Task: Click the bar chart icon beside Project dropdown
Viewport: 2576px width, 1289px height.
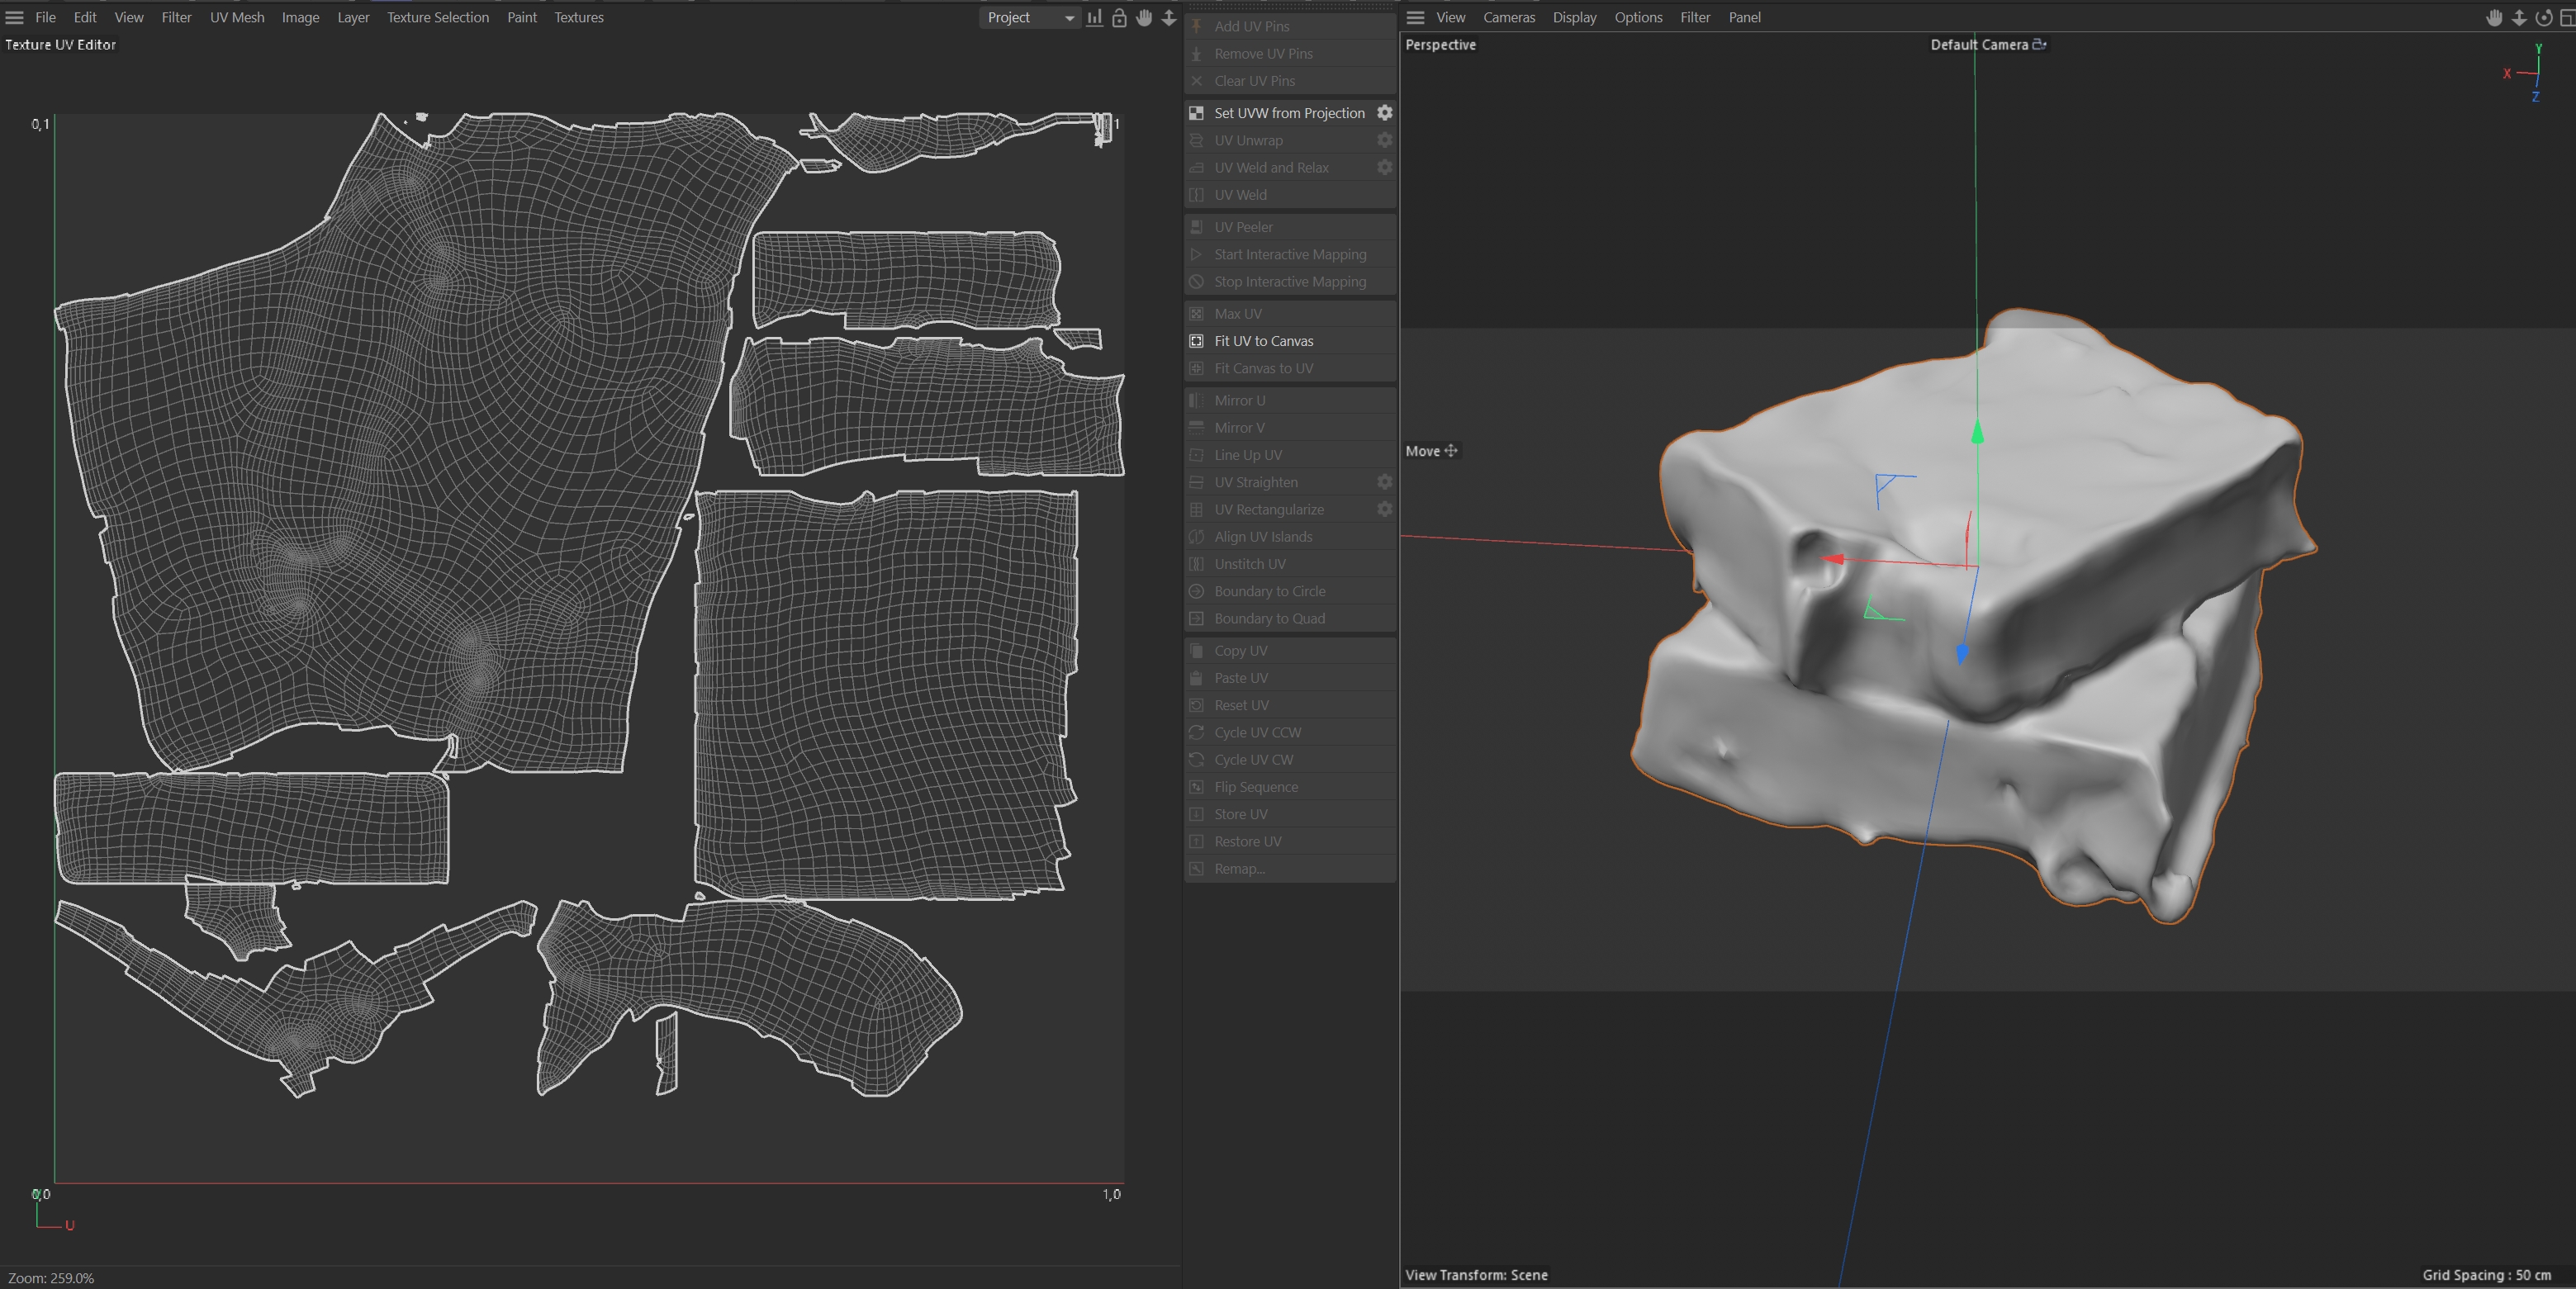Action: [x=1095, y=18]
